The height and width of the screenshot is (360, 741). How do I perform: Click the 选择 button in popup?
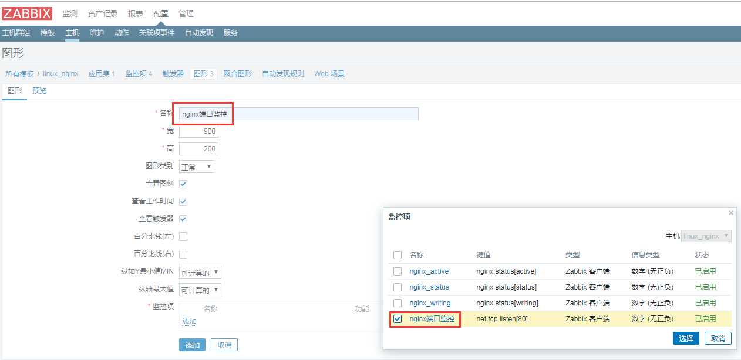[686, 338]
